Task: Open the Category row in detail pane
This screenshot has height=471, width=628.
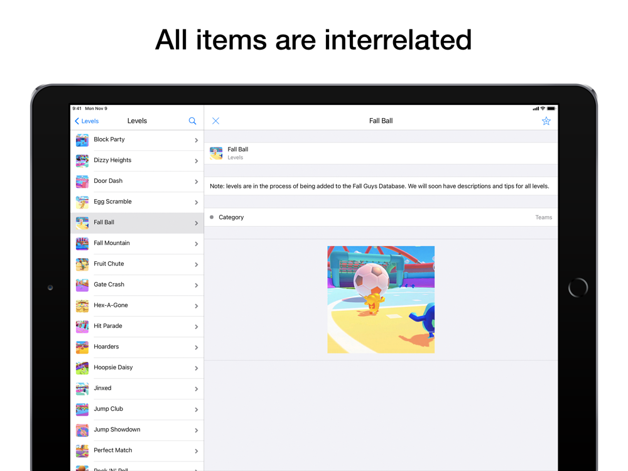Action: click(x=381, y=217)
